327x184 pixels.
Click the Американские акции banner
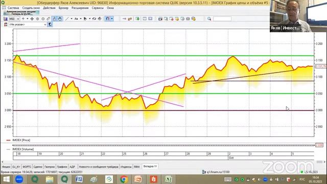coord(21,13)
